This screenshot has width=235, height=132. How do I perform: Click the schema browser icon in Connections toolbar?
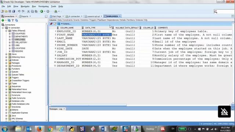point(17,21)
